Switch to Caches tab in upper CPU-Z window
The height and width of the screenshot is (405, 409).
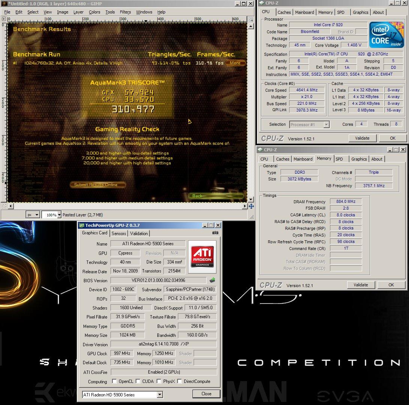pyautogui.click(x=284, y=12)
